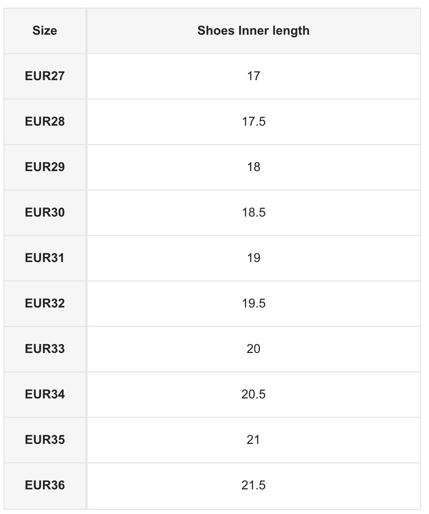Click the 20.5 inner length value

point(254,394)
